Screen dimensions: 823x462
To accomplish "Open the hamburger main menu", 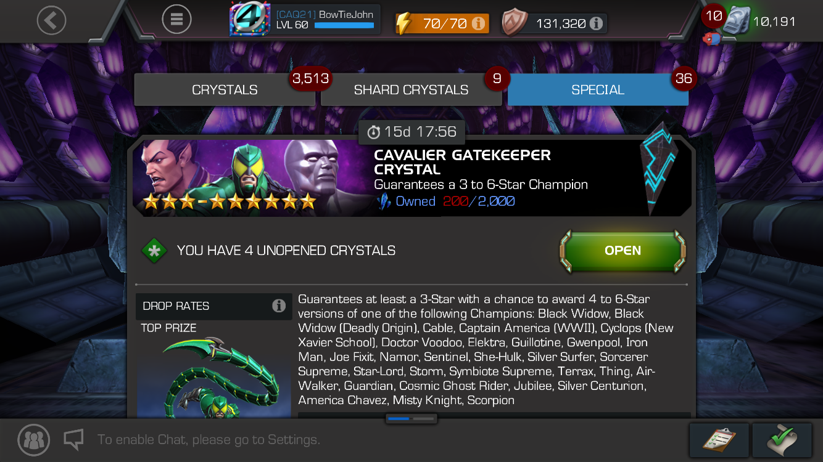I will coord(176,20).
